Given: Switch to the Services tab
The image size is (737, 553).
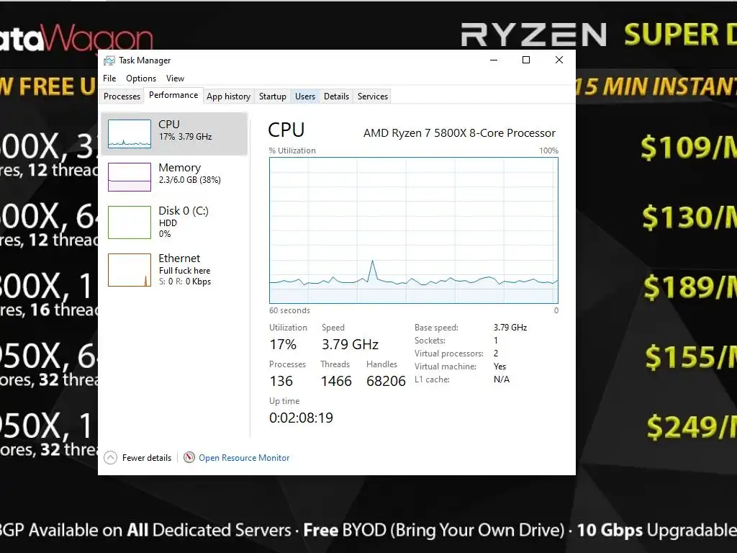Looking at the screenshot, I should 373,96.
